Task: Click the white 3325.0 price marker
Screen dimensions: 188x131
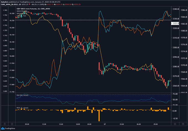Action: tap(175, 23)
